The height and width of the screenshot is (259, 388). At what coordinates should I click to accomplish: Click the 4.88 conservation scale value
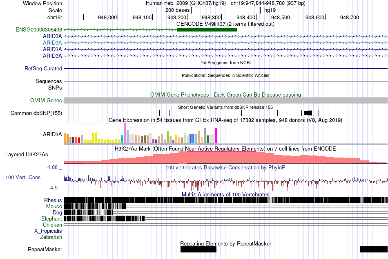click(52, 167)
